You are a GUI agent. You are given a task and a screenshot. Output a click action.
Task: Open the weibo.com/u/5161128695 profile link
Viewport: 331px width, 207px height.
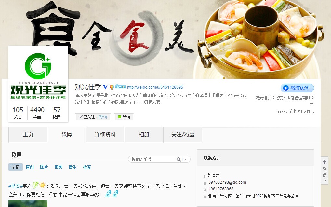[x=155, y=87]
